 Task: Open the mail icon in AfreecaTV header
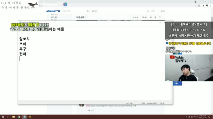pos(153,11)
